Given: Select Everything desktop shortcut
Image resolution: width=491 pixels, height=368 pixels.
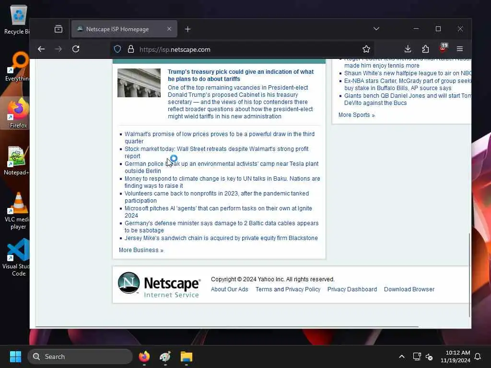Looking at the screenshot, I should (x=17, y=66).
